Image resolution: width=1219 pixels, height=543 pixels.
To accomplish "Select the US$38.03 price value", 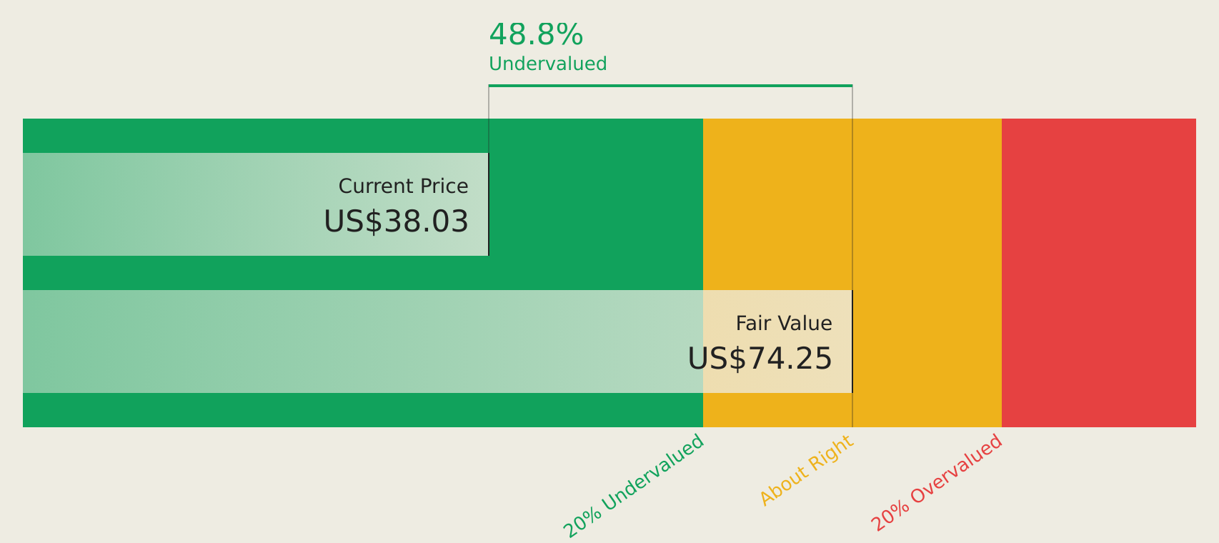I will click(396, 221).
